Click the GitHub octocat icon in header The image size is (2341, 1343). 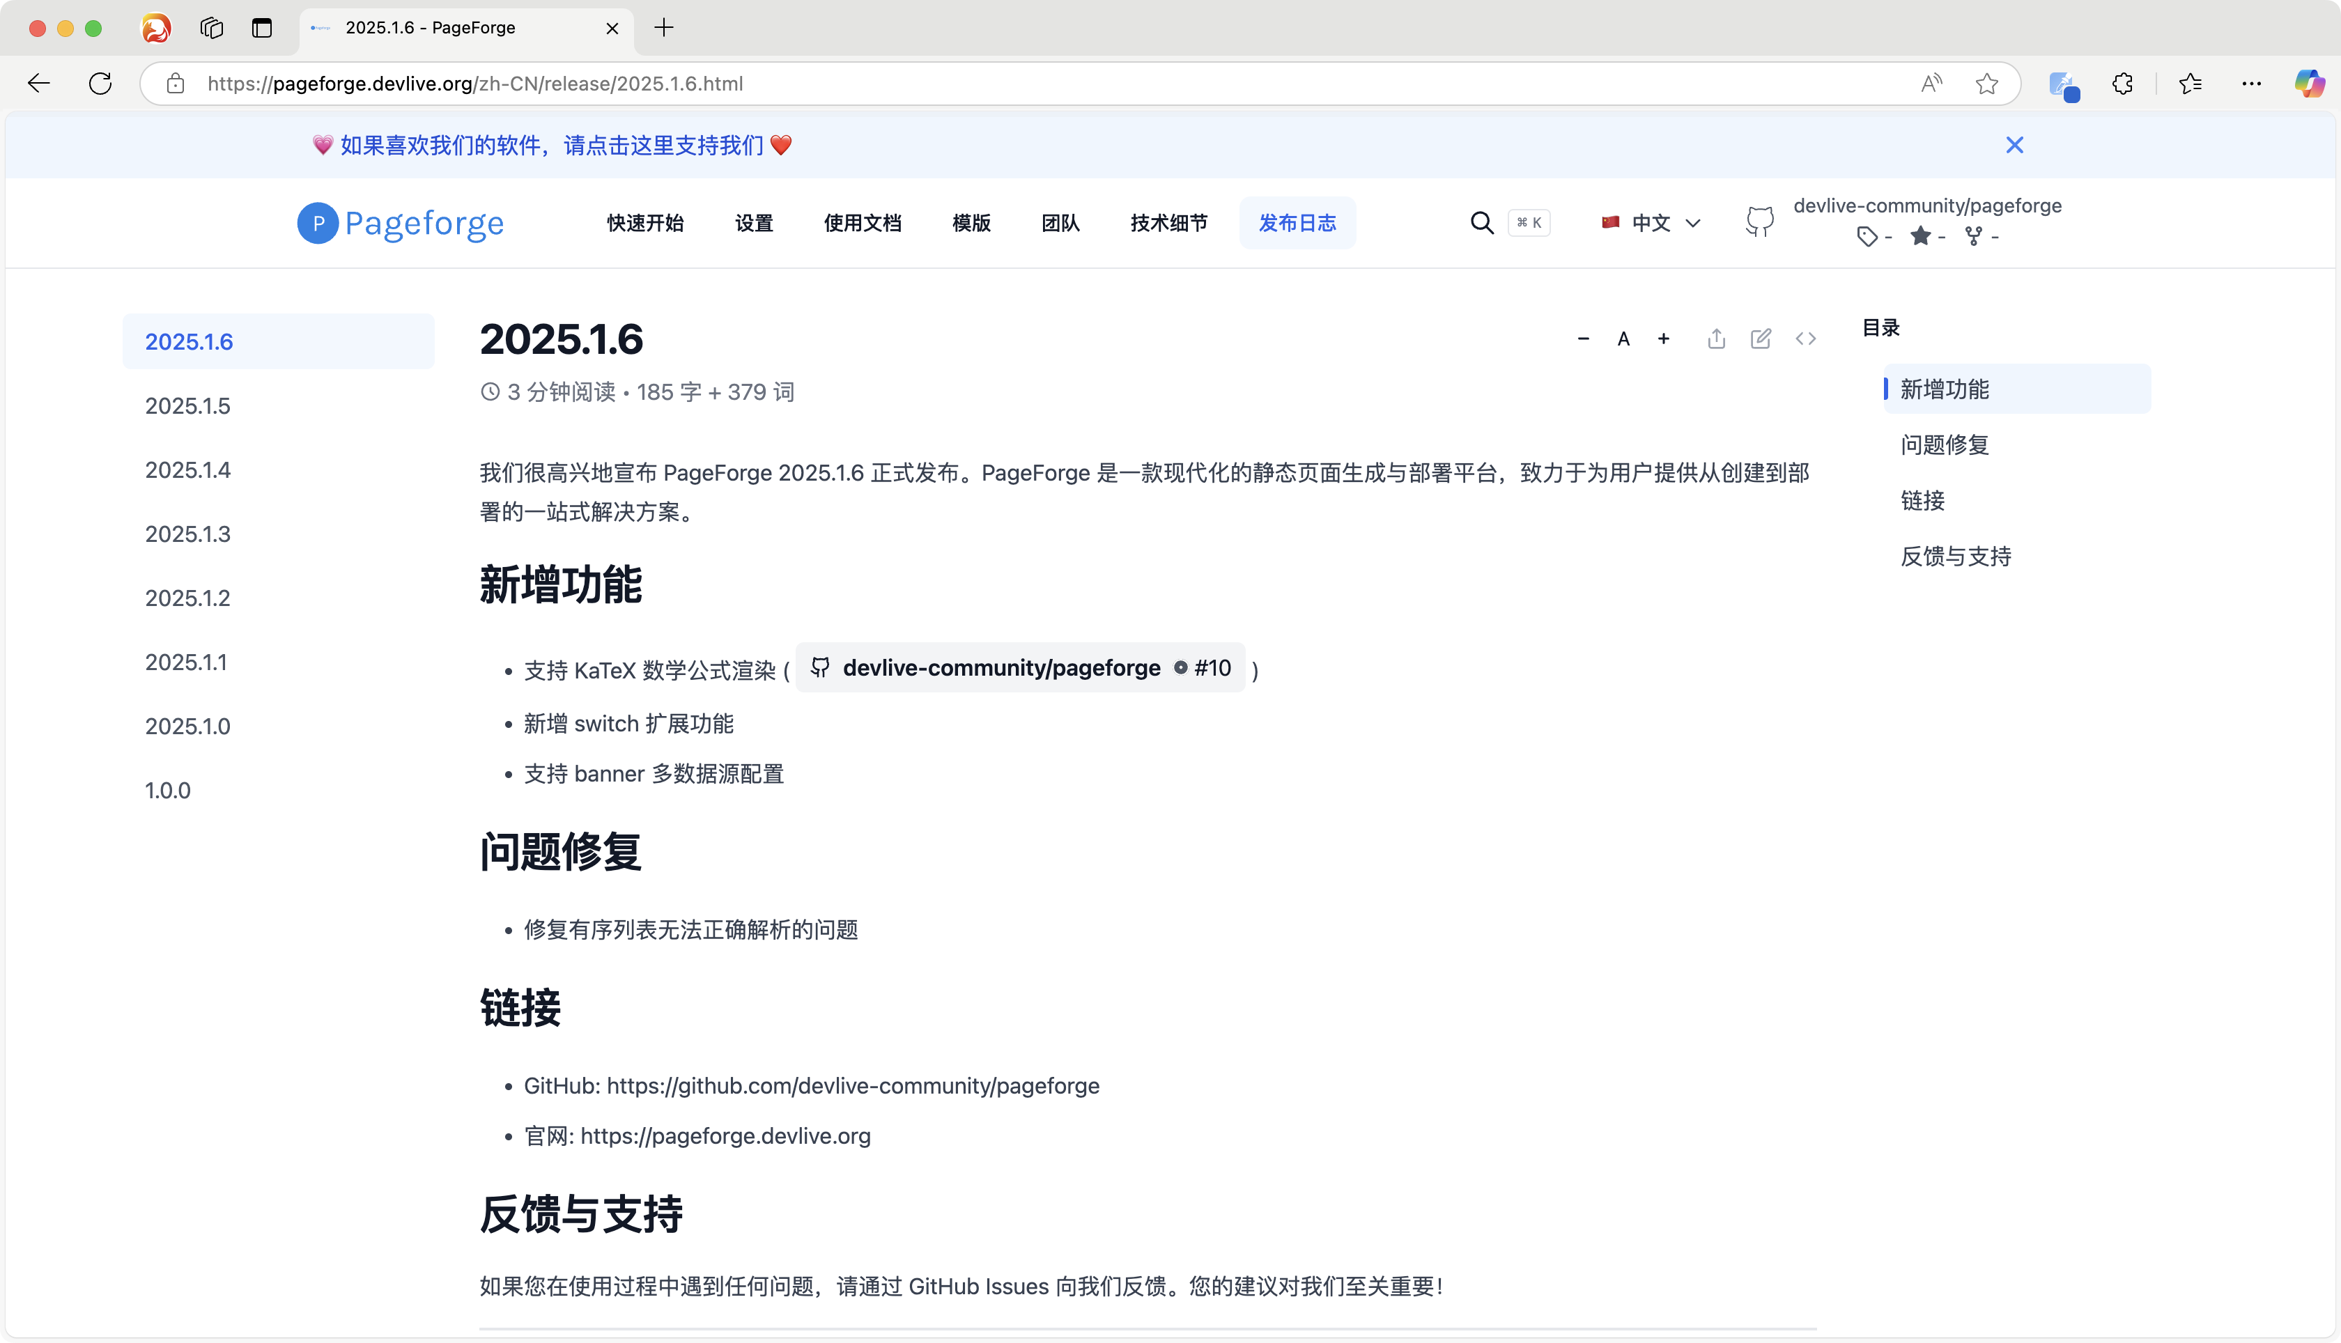coord(1759,222)
